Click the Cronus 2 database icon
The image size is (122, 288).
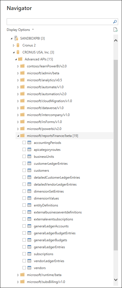coord(18,45)
